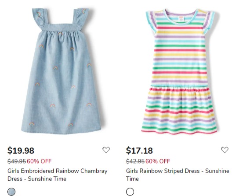Click the crossed-out $42.95 original price
Image resolution: width=232 pixels, height=196 pixels.
coord(135,161)
